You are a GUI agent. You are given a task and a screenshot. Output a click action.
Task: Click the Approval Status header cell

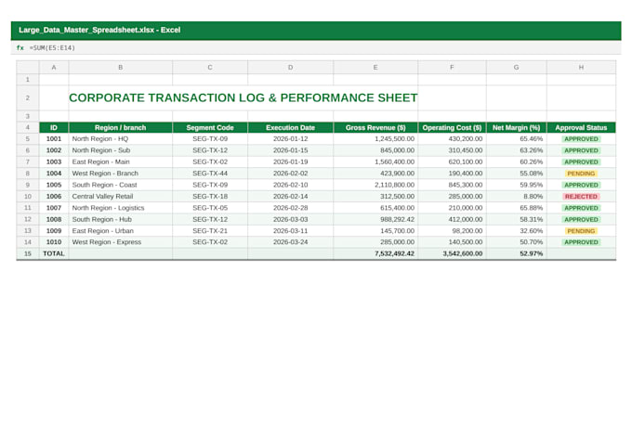[x=581, y=128]
